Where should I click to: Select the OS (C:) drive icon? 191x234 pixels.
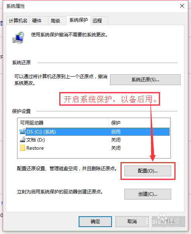[22, 132]
